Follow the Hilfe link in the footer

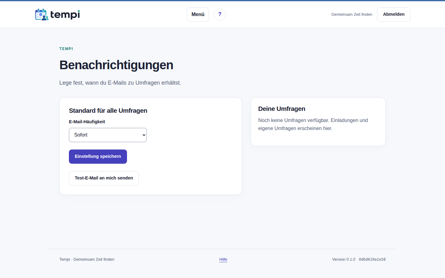tap(223, 259)
